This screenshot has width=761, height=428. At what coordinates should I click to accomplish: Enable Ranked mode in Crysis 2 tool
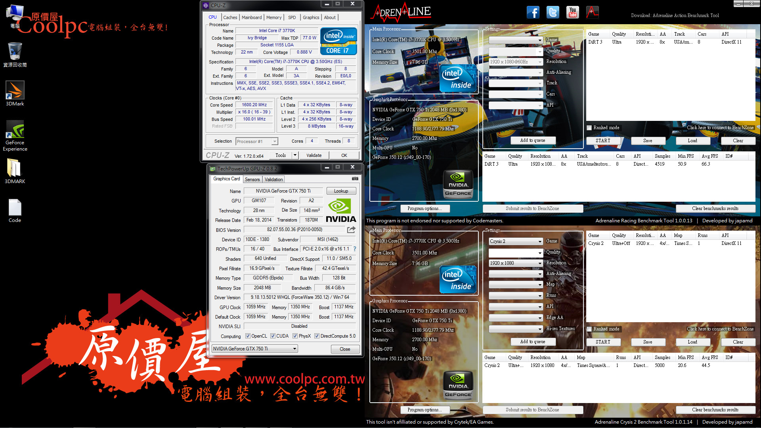click(589, 329)
